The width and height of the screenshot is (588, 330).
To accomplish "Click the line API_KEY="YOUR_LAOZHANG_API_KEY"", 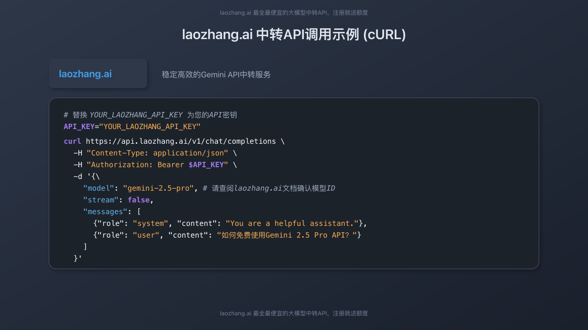I will (x=132, y=127).
